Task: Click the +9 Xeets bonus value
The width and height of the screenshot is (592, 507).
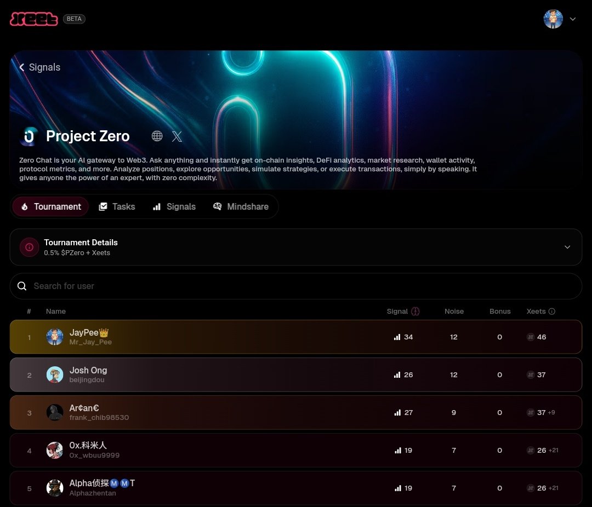Action: 551,412
